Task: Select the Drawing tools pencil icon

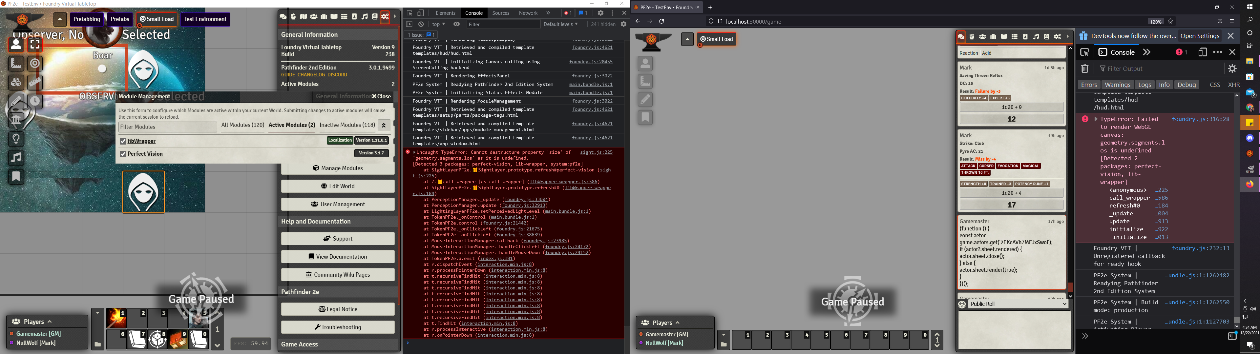Action: tap(16, 101)
